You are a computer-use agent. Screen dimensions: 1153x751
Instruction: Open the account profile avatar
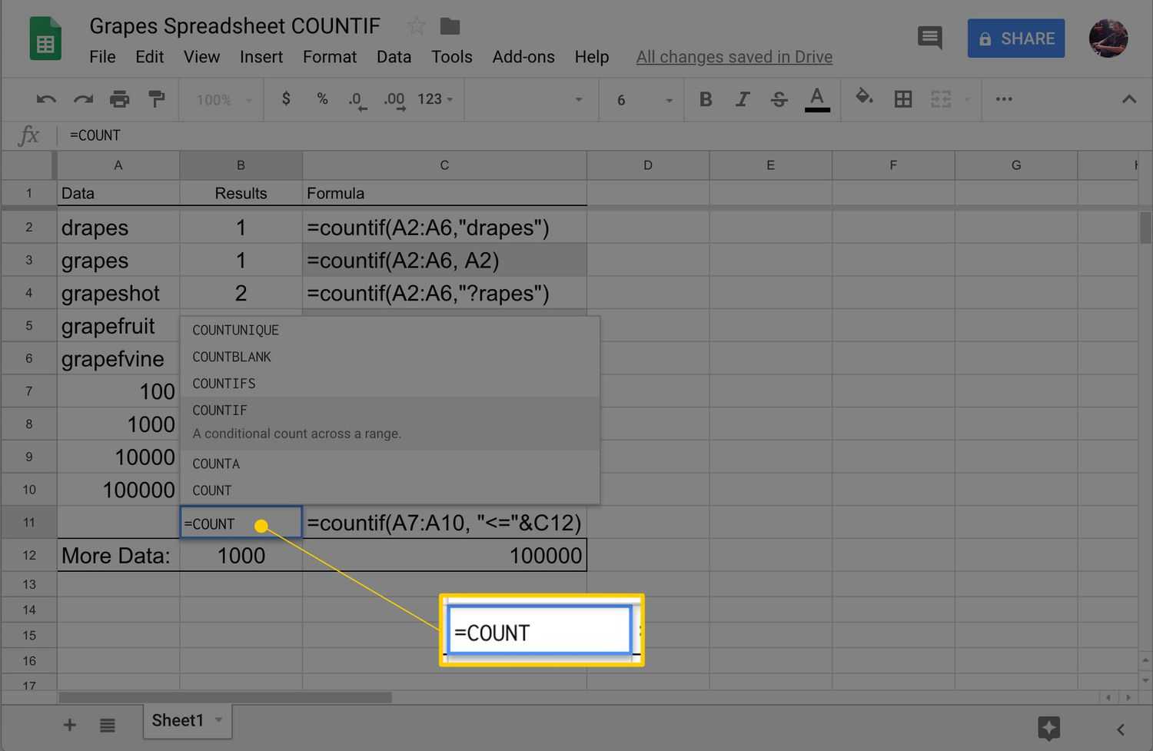click(1108, 38)
